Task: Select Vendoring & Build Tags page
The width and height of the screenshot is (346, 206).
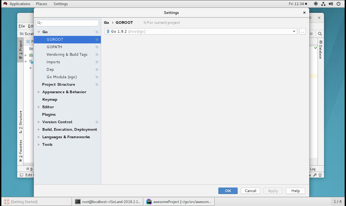Action: (67, 54)
